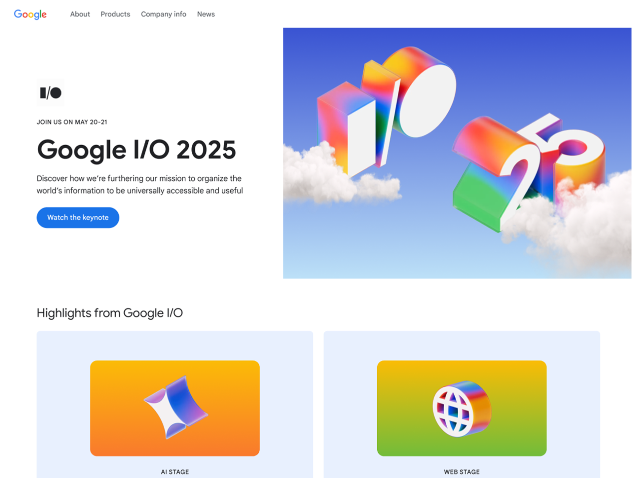Image resolution: width=637 pixels, height=478 pixels.
Task: Open the About menu item
Action: (80, 14)
